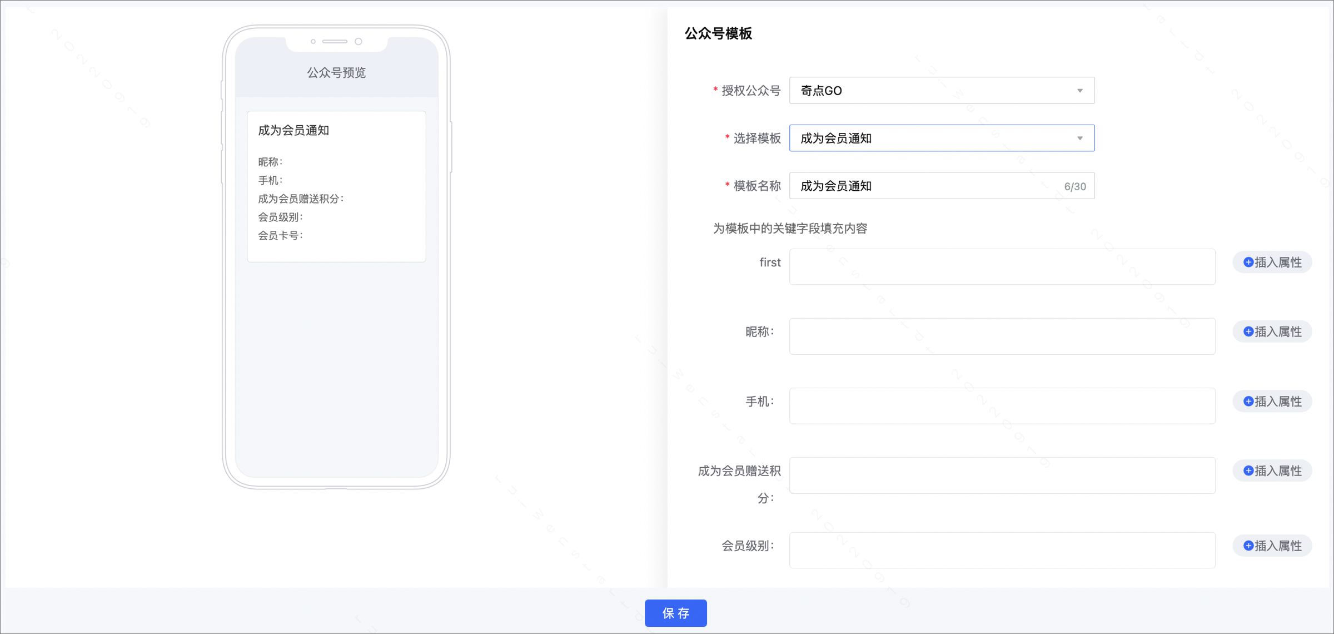
Task: Click the caret arrow of the 选择模板 select
Action: (1079, 138)
